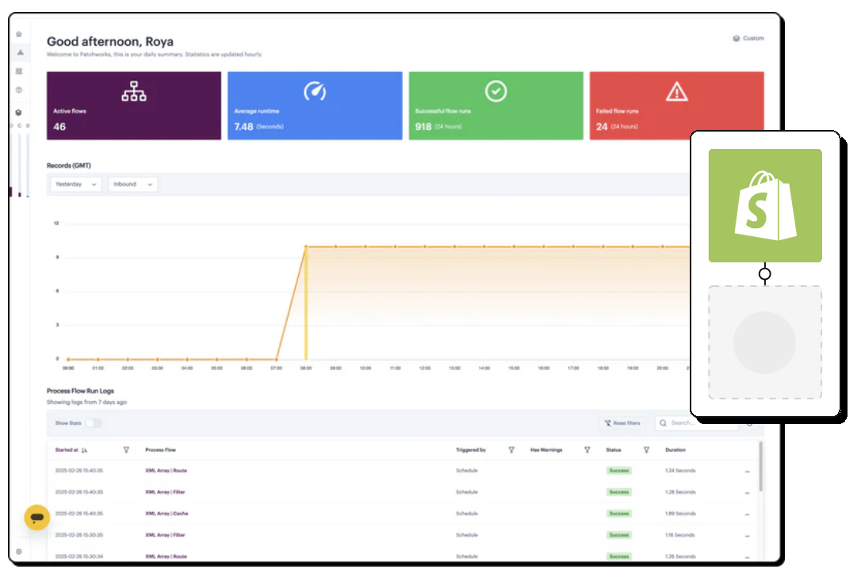The image size is (861, 577).
Task: Click the timestamp in the XML Array | Cache row
Action: tap(79, 514)
